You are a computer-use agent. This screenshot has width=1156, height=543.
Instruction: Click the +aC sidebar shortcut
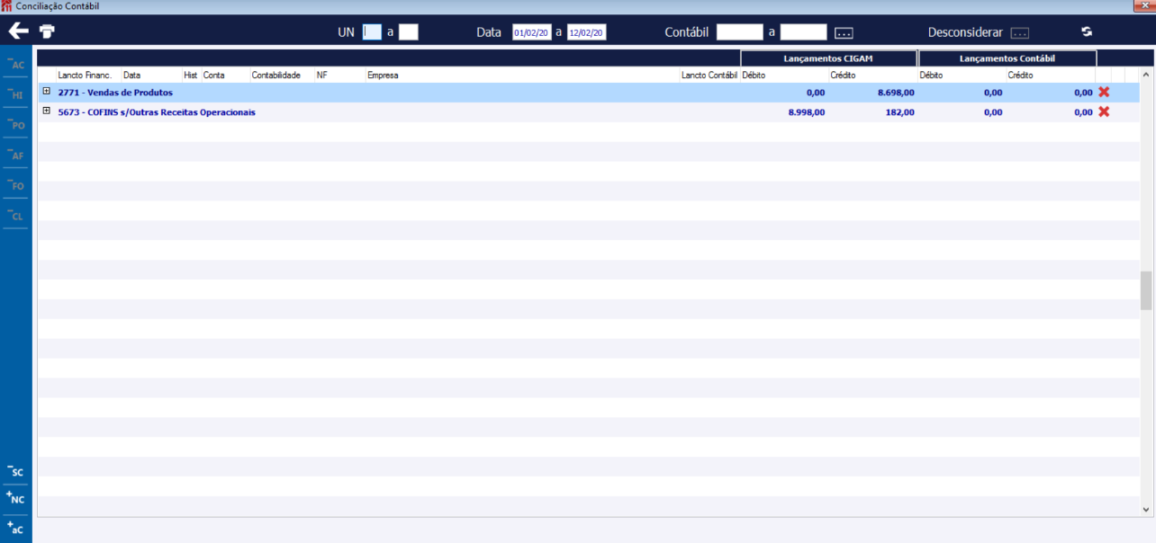[x=15, y=527]
